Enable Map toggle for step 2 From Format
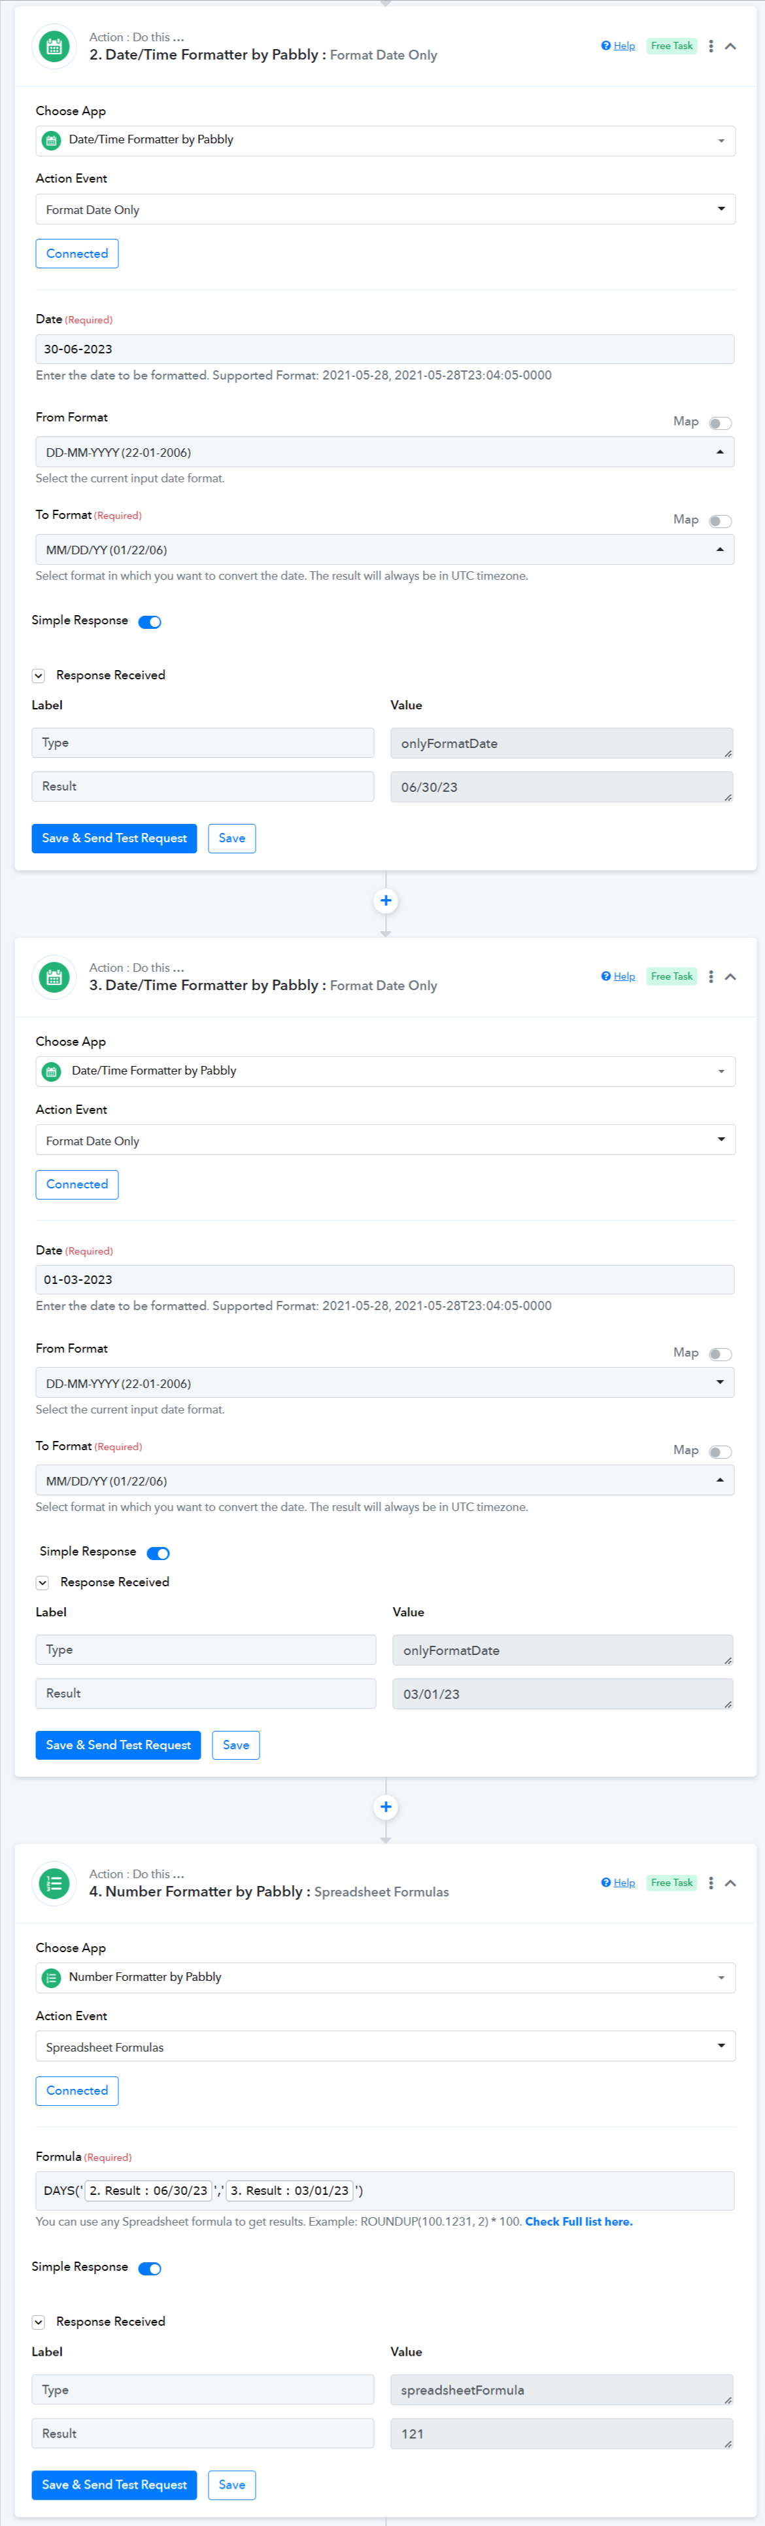 click(x=720, y=423)
